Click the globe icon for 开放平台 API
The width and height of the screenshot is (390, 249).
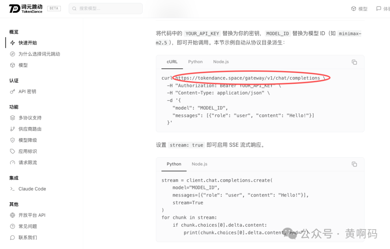pos(12,215)
